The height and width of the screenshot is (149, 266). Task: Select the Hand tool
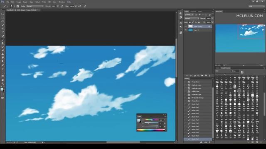pos(2,80)
